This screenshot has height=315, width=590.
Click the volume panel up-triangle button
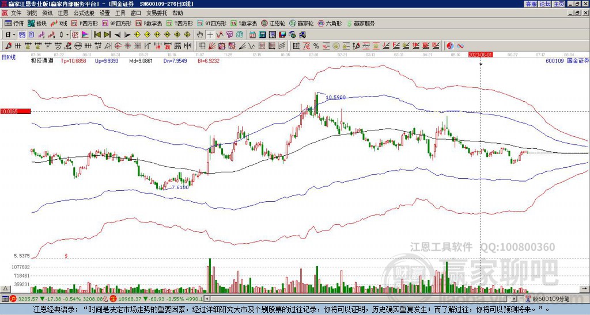tap(5, 289)
